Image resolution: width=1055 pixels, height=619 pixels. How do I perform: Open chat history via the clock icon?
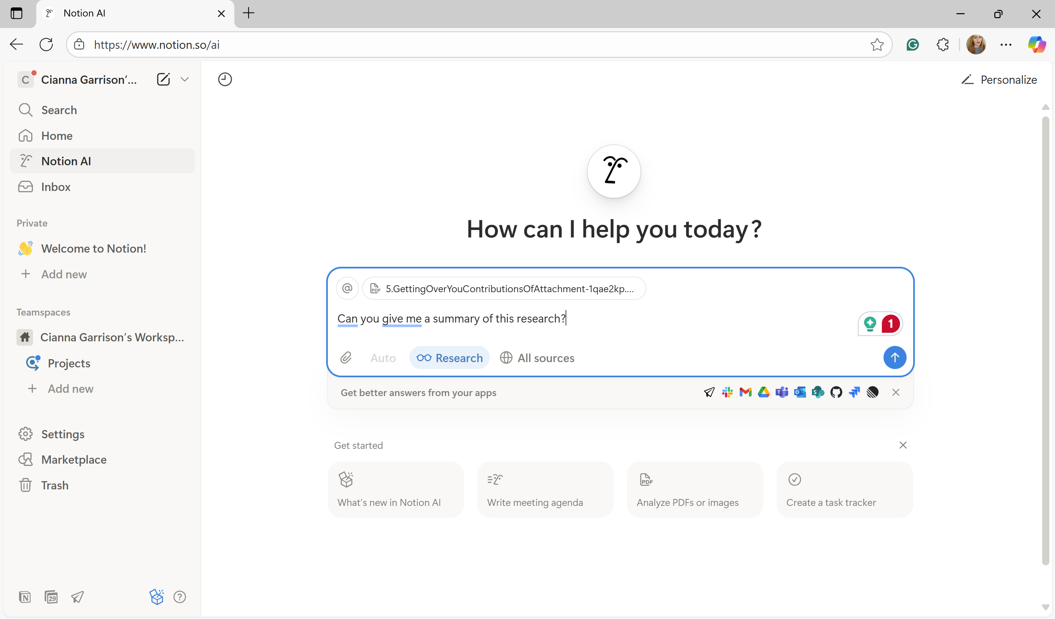point(225,79)
